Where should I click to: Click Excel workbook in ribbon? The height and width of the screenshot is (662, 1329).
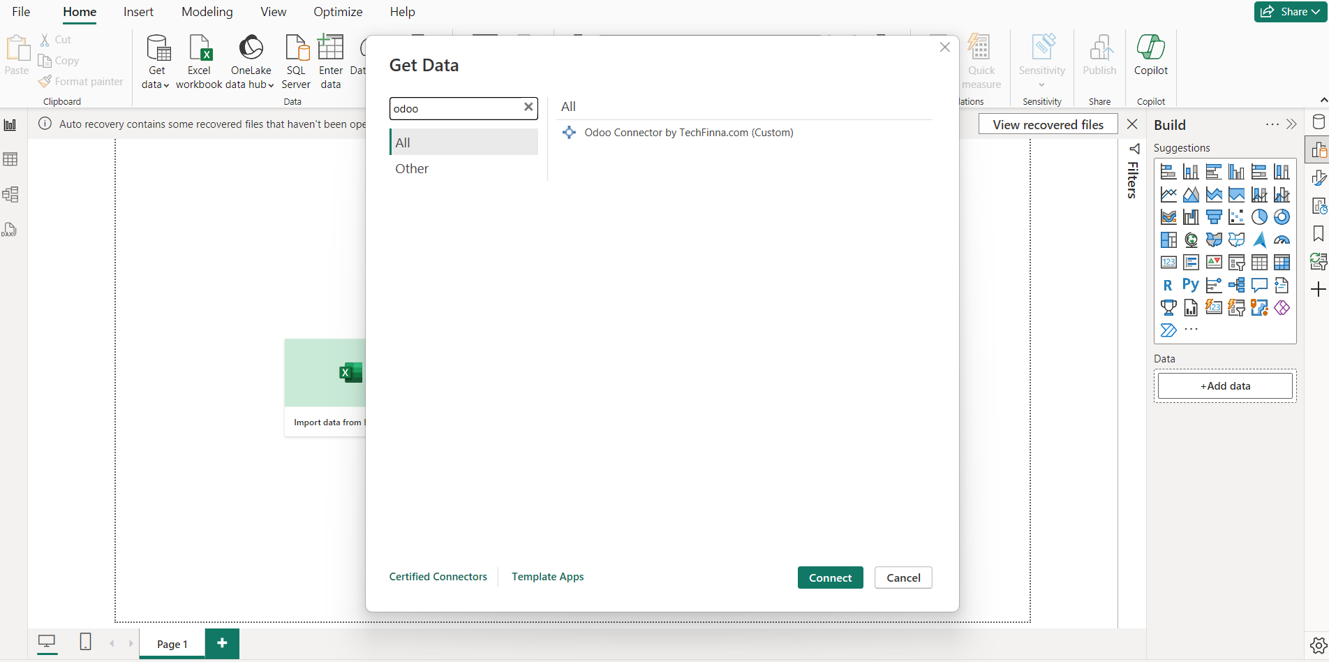[199, 63]
